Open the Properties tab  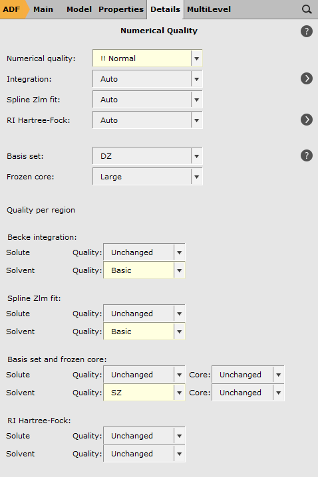pyautogui.click(x=120, y=9)
